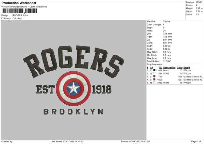Click the "Black" description in row 1

pyautogui.click(x=166, y=70)
